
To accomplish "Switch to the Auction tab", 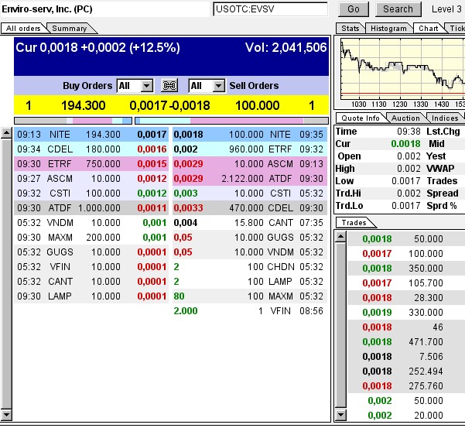I will coord(405,118).
